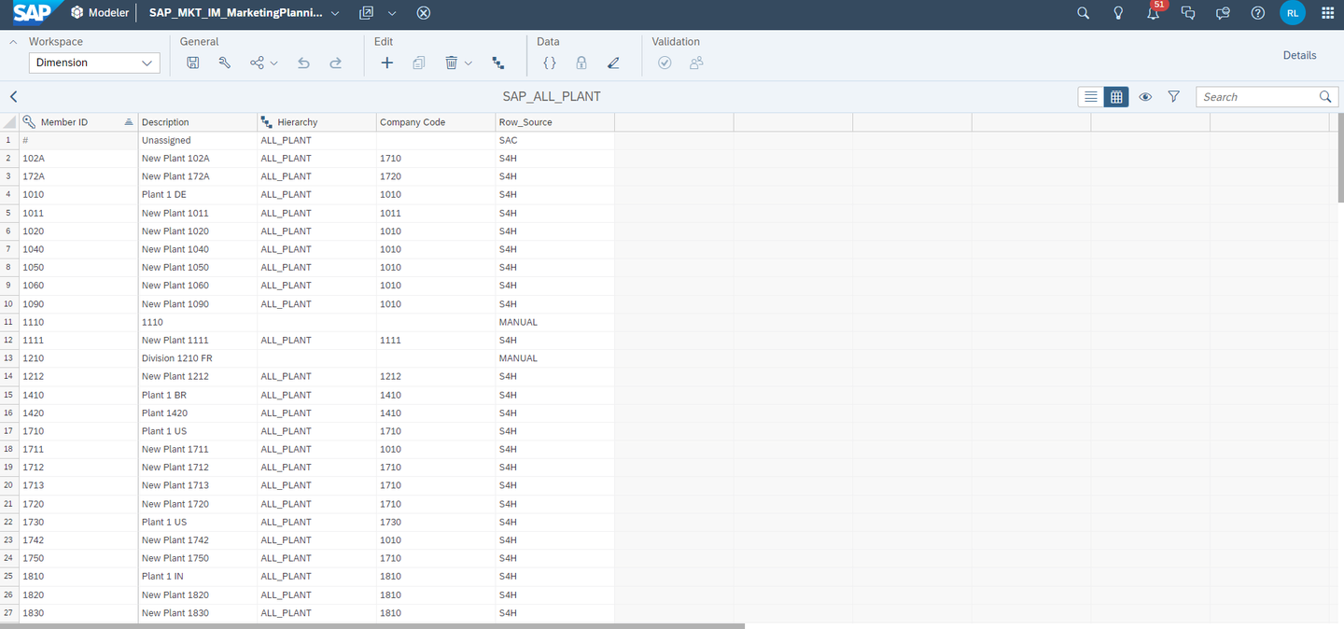This screenshot has height=629, width=1344.
Task: Click the select-all corner of the grid
Action: coord(9,122)
